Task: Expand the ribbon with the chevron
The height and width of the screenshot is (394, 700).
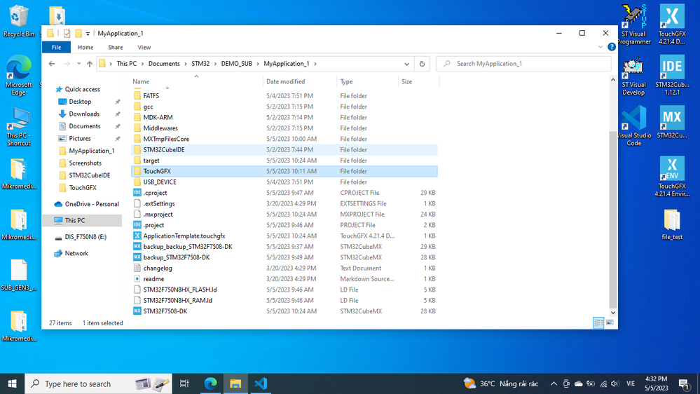Action: tap(601, 47)
